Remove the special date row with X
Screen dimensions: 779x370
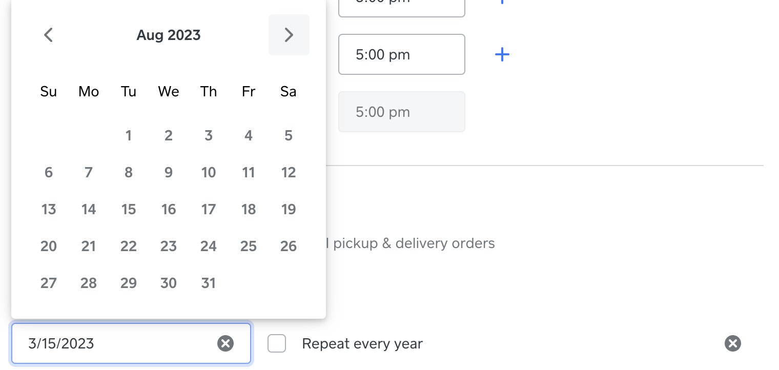[x=732, y=343]
